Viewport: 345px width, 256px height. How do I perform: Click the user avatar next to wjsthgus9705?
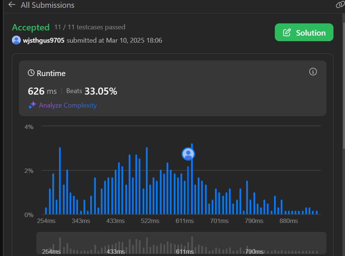[16, 40]
